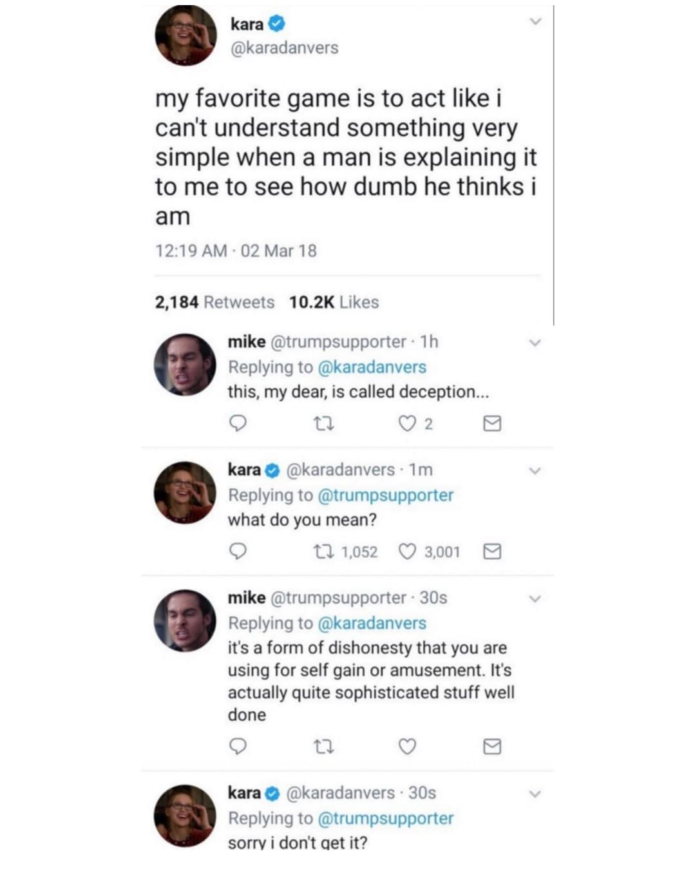Open reply composer on mike's dishonesty tweet

pos(238,747)
